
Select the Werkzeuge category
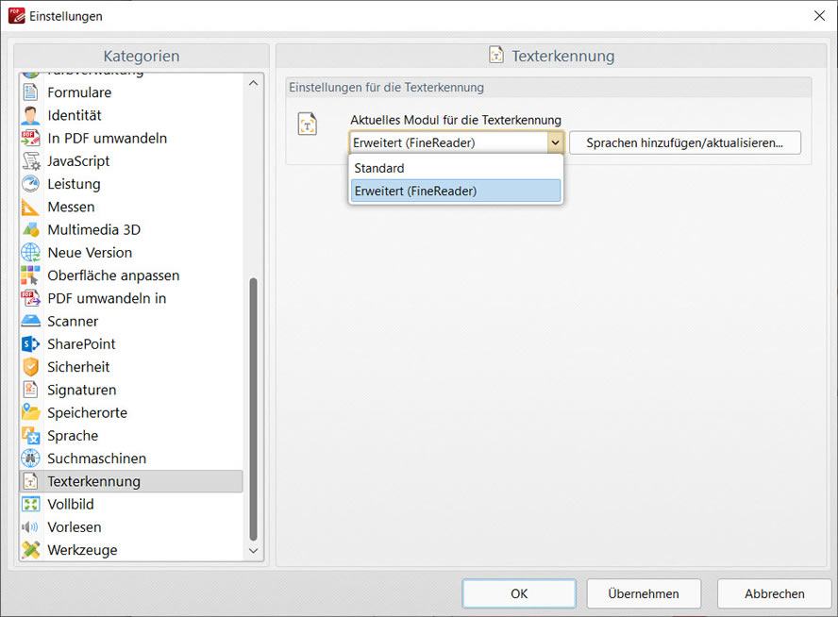pyautogui.click(x=131, y=550)
